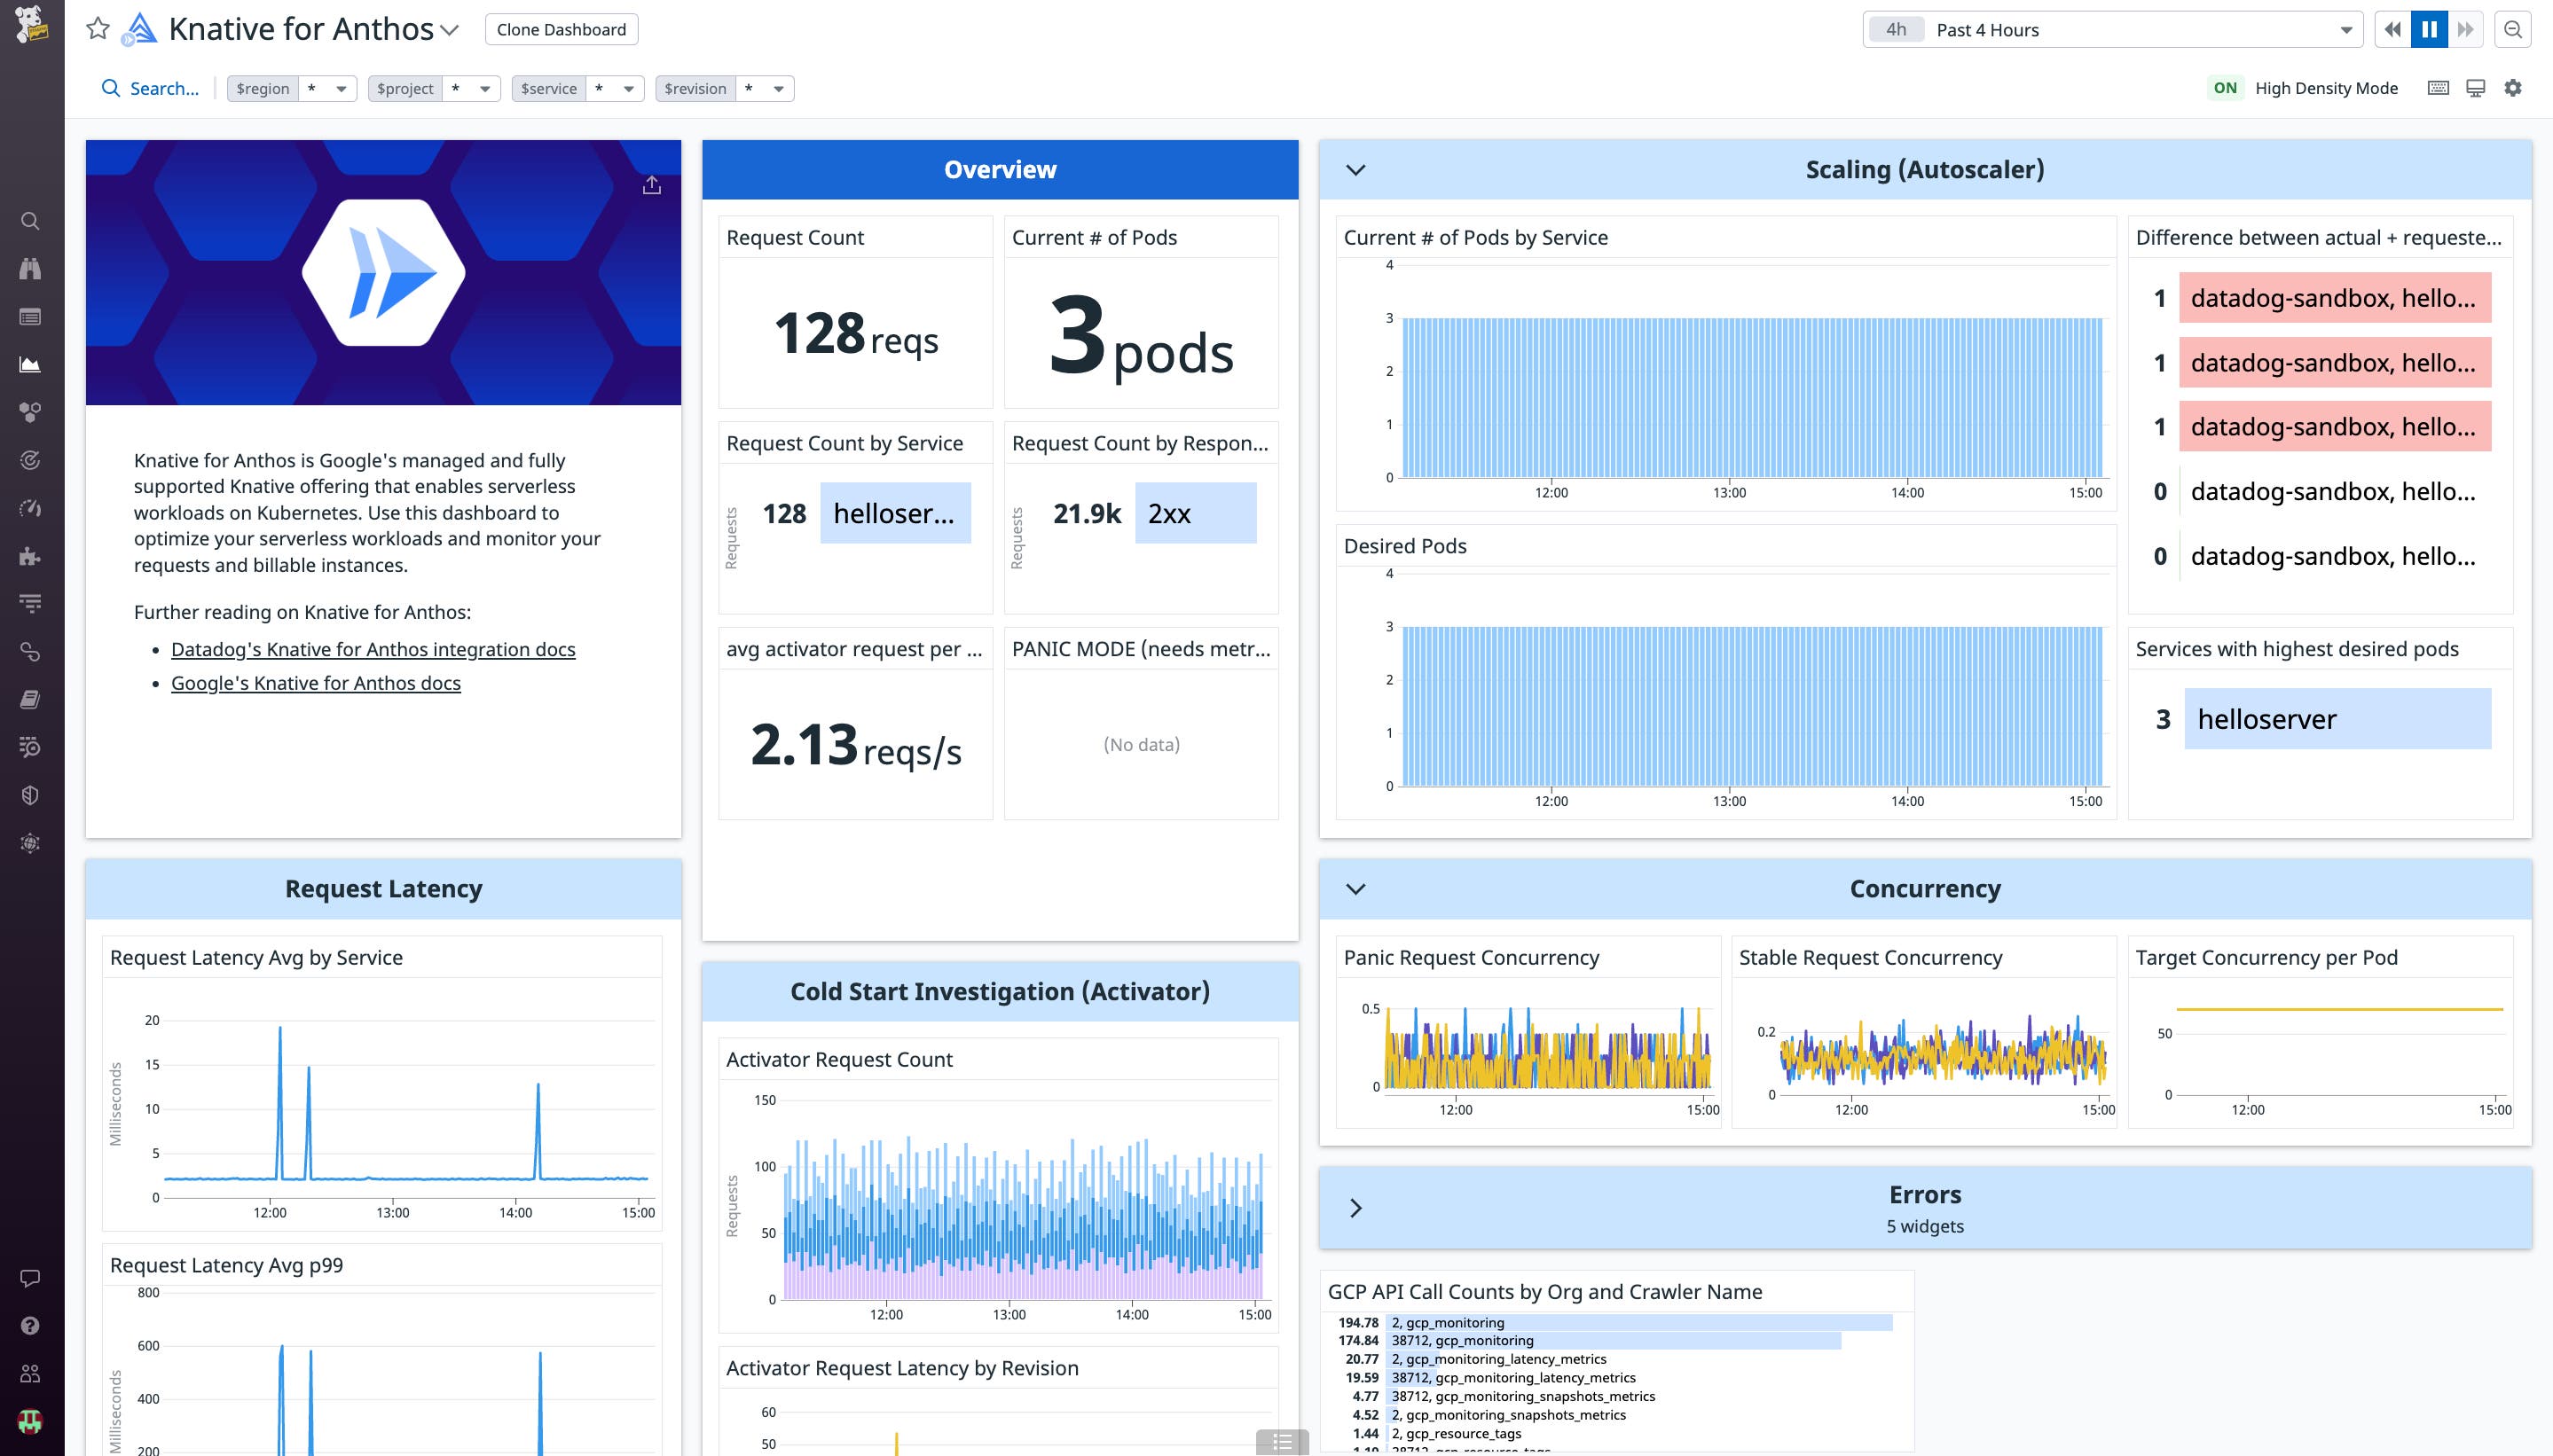This screenshot has width=2553, height=1456.
Task: Select the Events icon in the sidebar
Action: 30,316
